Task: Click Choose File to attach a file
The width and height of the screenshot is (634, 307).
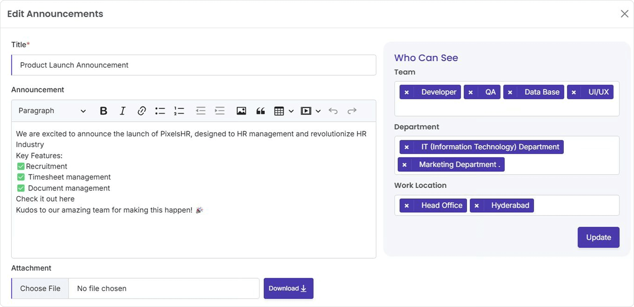Action: tap(40, 288)
